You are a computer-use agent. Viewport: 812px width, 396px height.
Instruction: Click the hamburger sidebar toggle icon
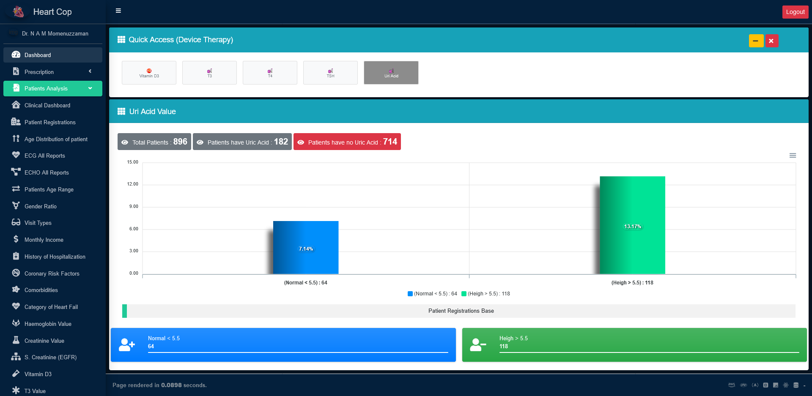(118, 11)
